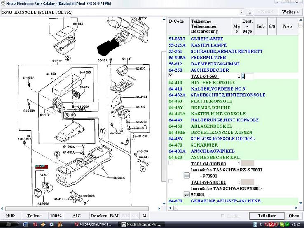304x228 pixels.
Task: Open details button under TA01-64-610B 00
Action: (x=187, y=176)
